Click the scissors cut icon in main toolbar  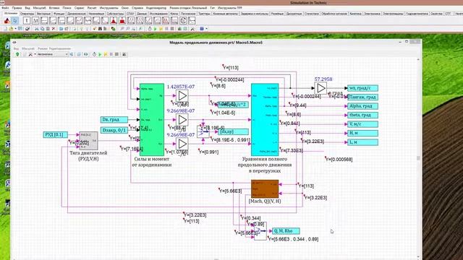coord(37,29)
